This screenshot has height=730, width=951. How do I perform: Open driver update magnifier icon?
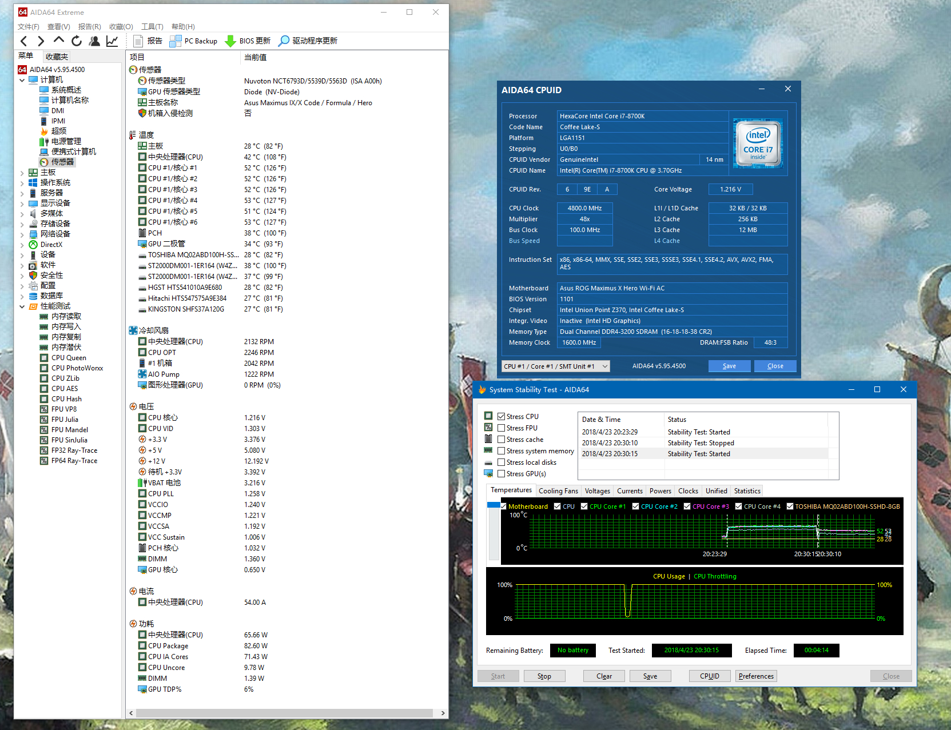(284, 41)
